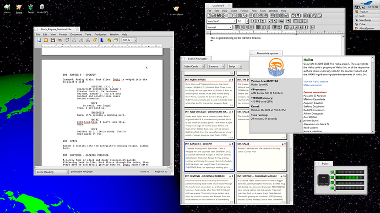The image size is (380, 213).
Task: Click the index cards folder icon in SpecScript toolbar
Action: pyautogui.click(x=116, y=40)
